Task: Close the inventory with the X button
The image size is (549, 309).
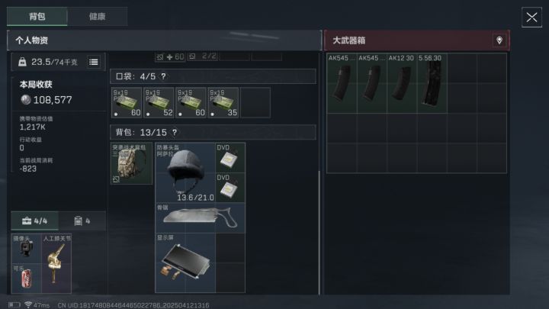Action: point(531,17)
